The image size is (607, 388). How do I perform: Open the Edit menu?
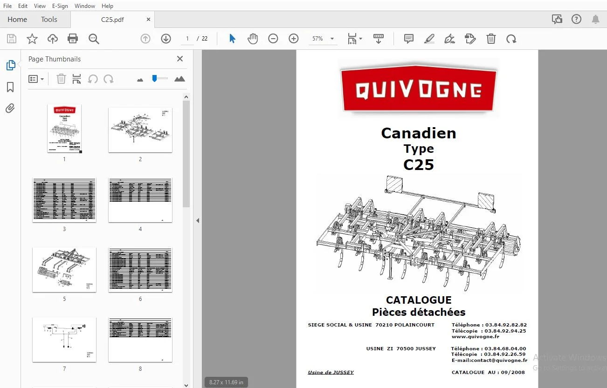(22, 6)
